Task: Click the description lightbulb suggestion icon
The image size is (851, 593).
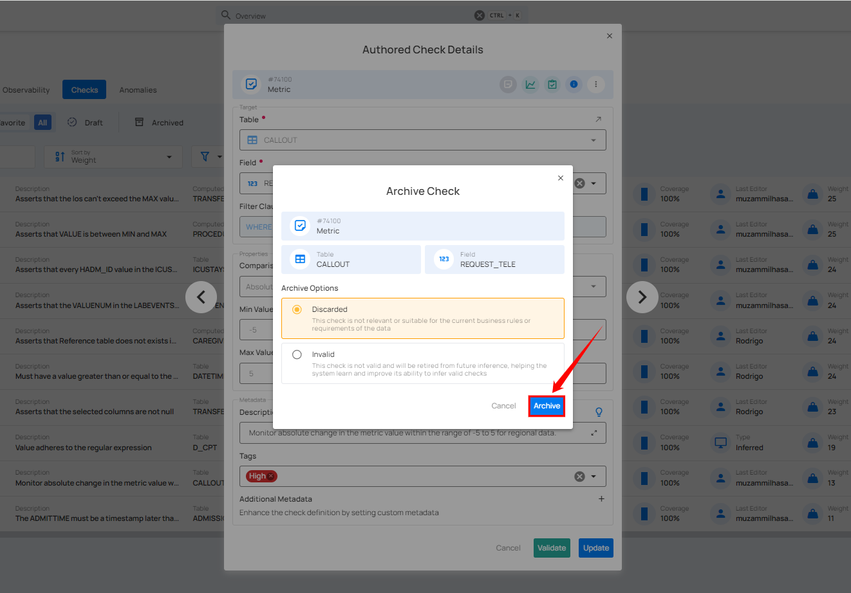Action: [x=599, y=412]
